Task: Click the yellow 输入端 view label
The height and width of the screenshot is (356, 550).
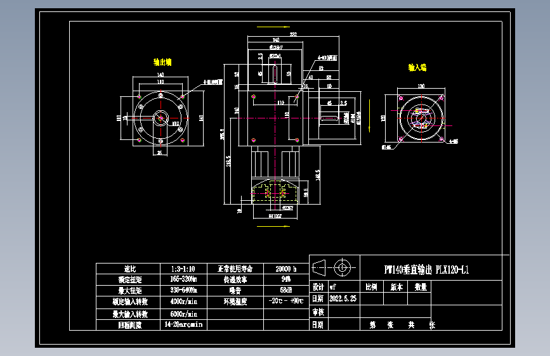Action: coord(417,68)
